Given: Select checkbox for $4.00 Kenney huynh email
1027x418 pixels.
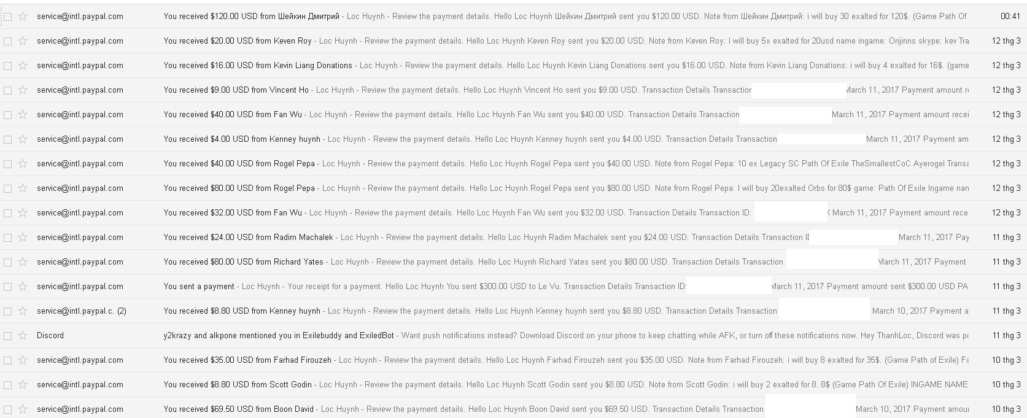Looking at the screenshot, I should coord(8,139).
